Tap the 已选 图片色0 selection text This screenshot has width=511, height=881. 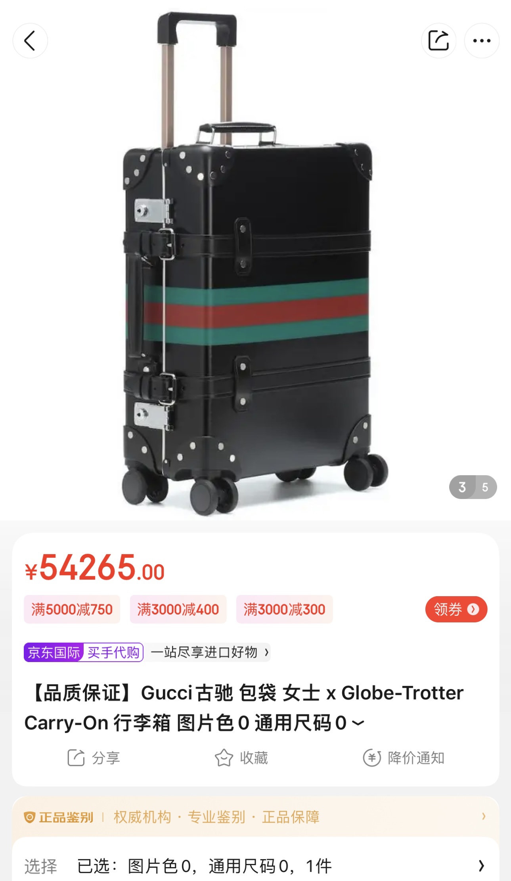[204, 866]
